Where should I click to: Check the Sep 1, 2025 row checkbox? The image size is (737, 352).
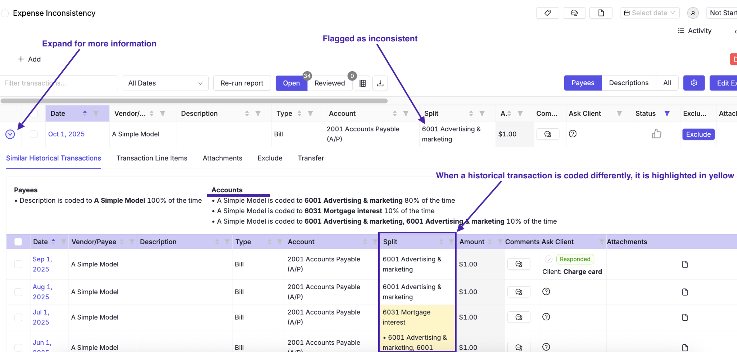[x=18, y=264]
